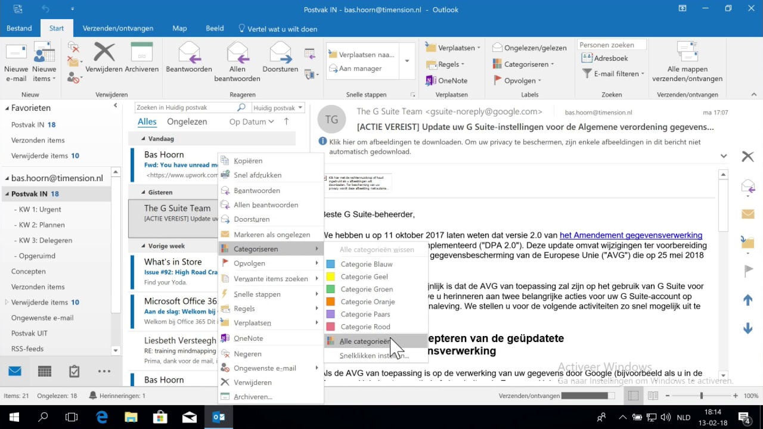Open Task View on taskbar
The width and height of the screenshot is (763, 429).
coord(72,417)
